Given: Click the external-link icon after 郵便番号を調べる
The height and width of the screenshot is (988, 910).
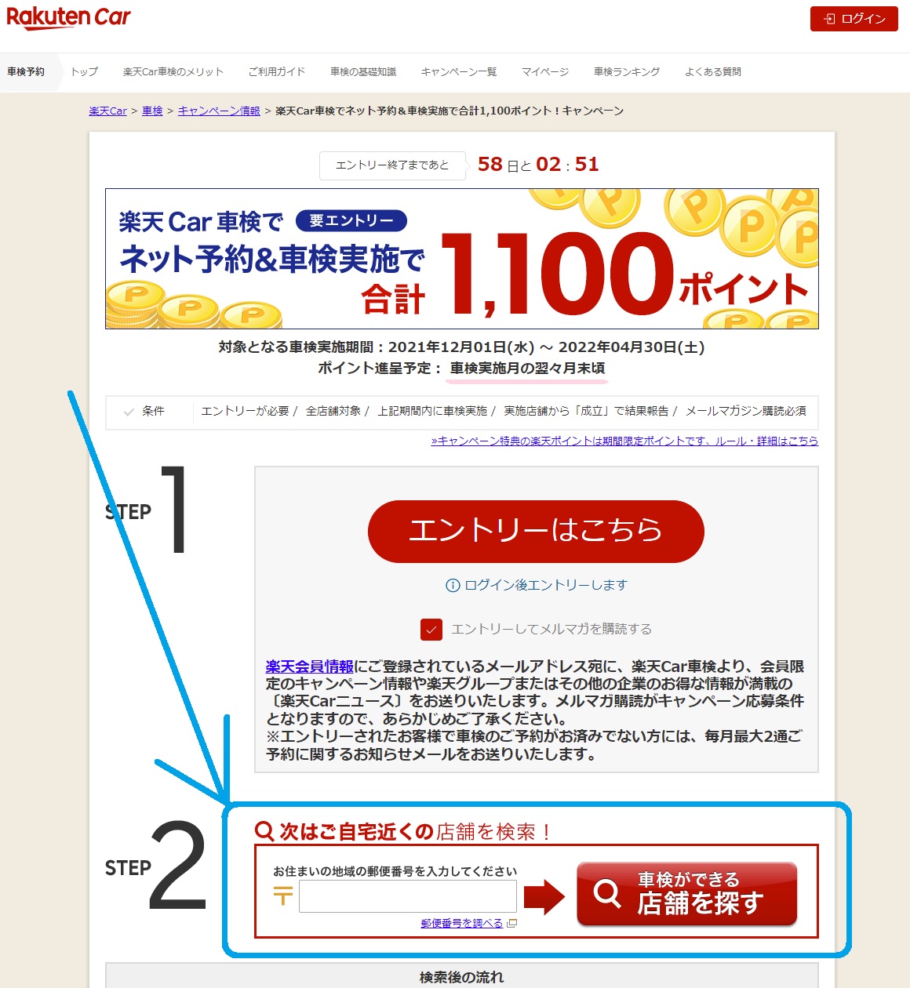Looking at the screenshot, I should (512, 924).
